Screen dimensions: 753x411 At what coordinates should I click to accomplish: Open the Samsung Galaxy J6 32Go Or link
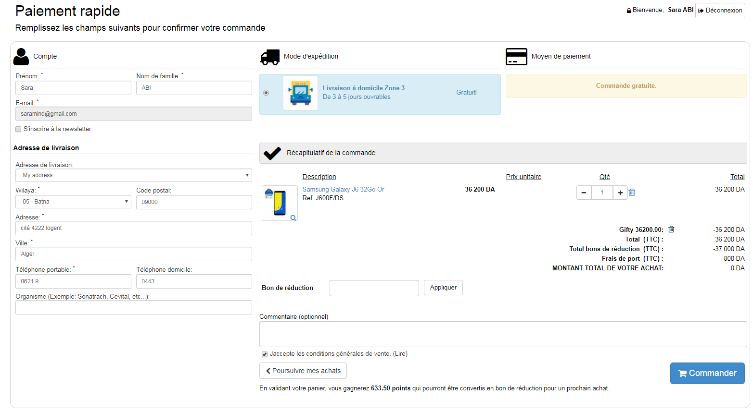click(x=343, y=190)
